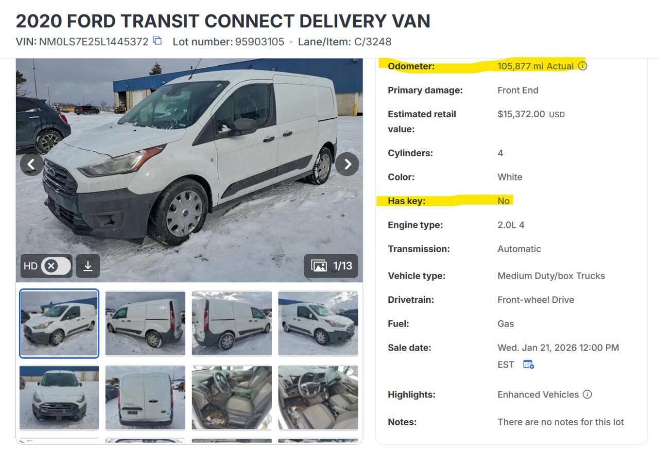Select the Lot number 95903105
Screen dimensions: 659x471
click(x=259, y=42)
